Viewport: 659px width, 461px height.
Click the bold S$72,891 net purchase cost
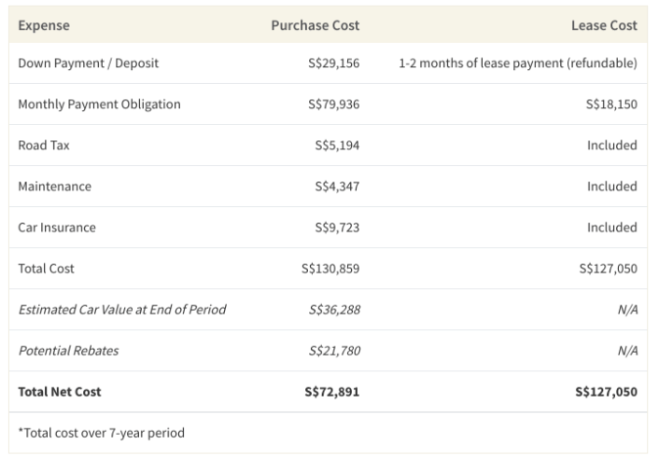332,392
